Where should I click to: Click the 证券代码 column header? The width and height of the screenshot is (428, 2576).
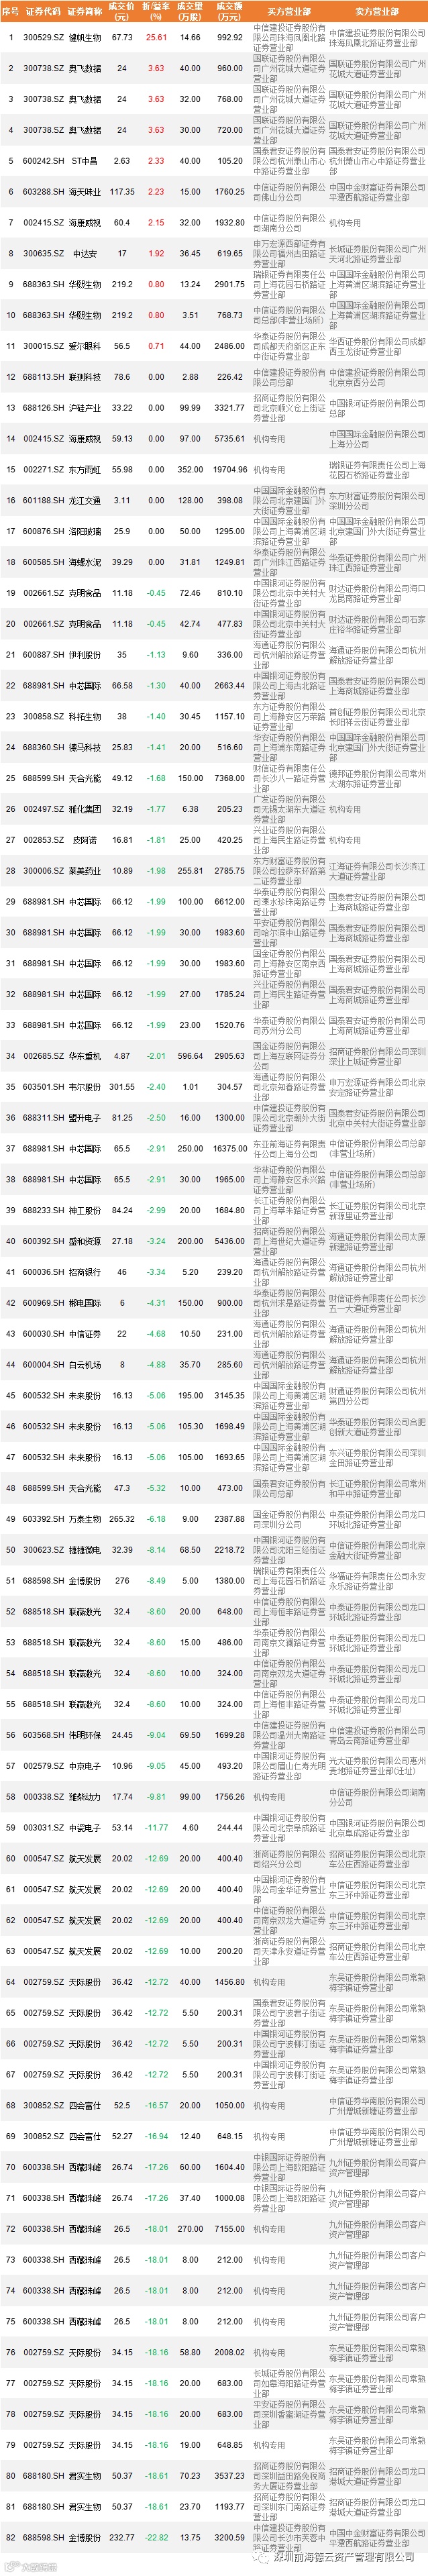click(44, 11)
